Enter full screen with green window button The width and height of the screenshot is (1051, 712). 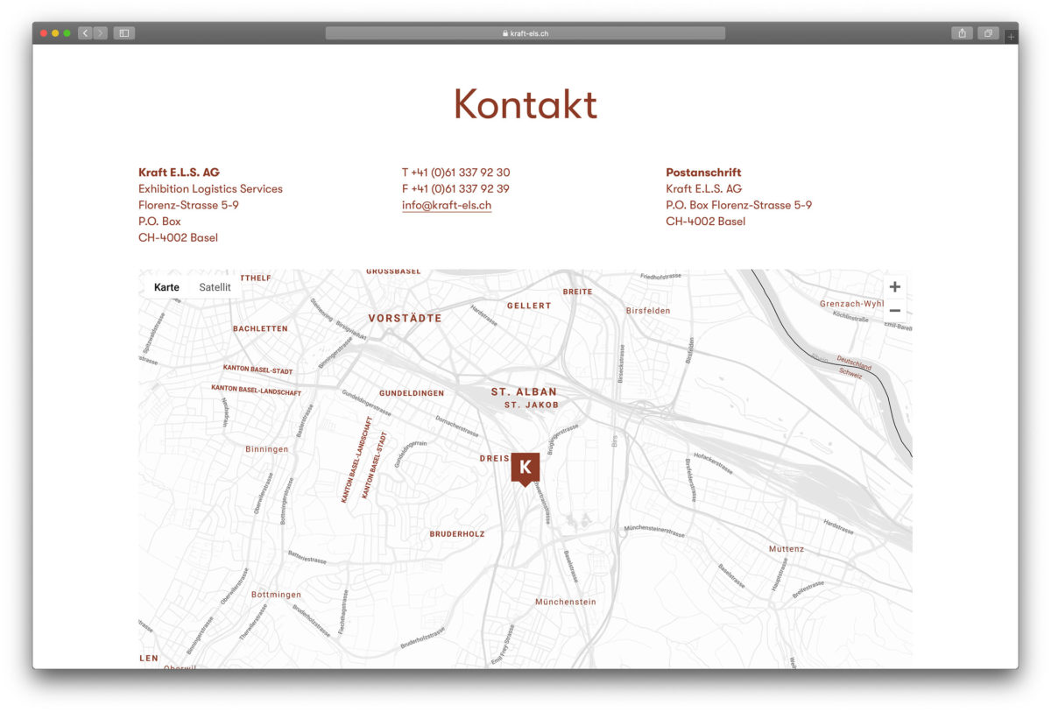point(67,33)
